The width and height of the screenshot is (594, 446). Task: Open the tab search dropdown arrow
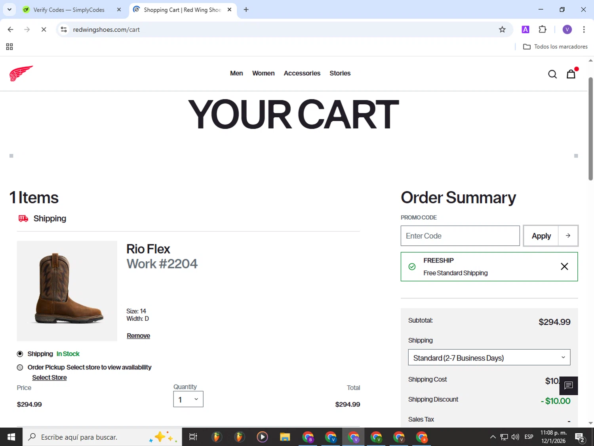pos(10,10)
